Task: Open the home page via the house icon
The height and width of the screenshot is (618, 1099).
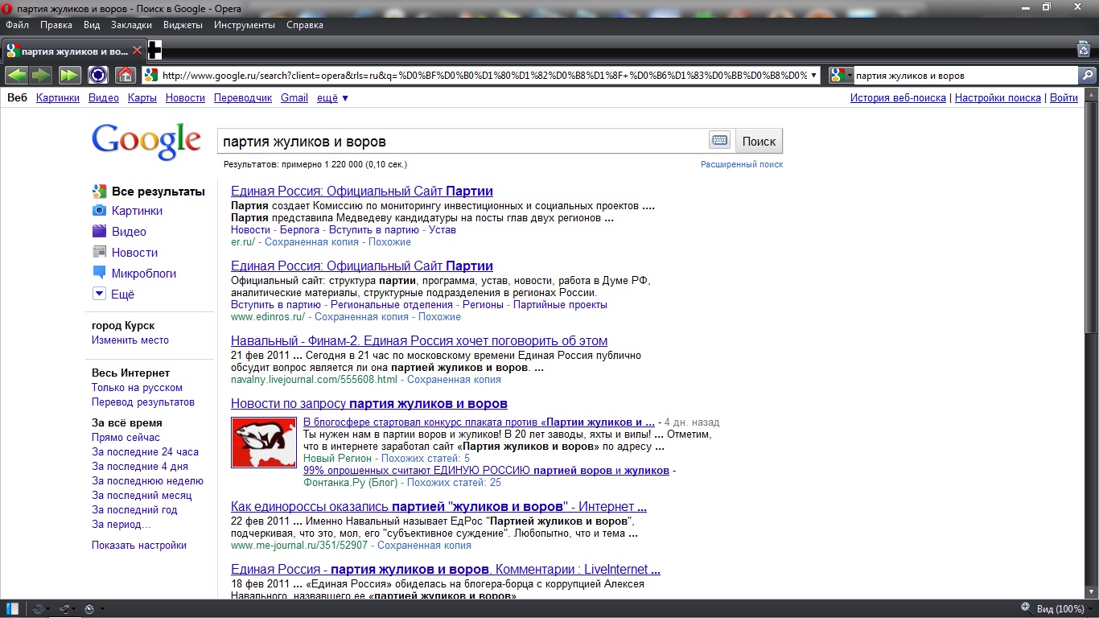Action: tap(125, 75)
